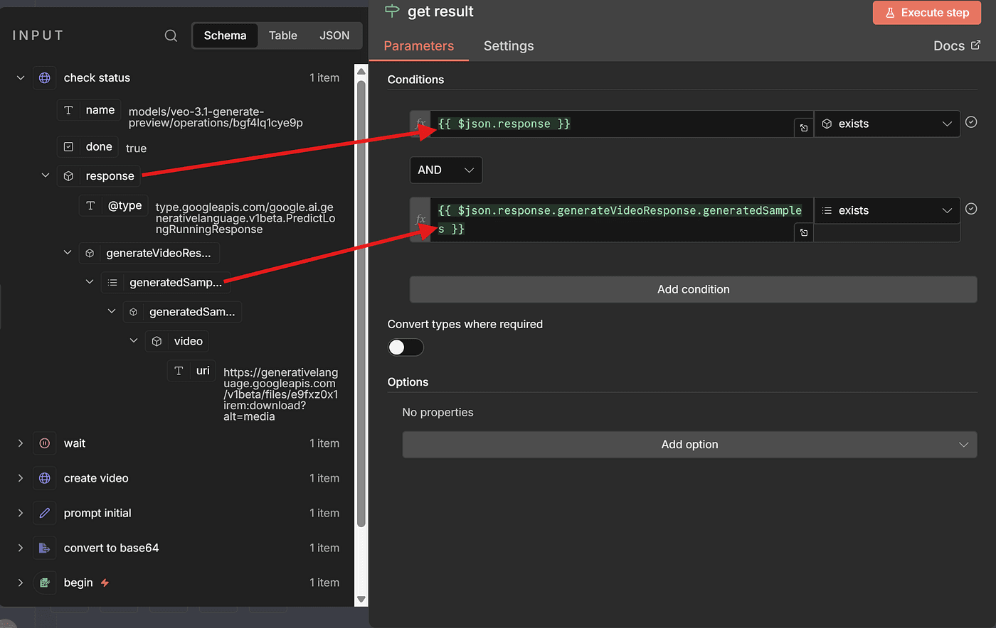Click the search icon in INPUT panel
Viewport: 996px width, 628px height.
[171, 36]
